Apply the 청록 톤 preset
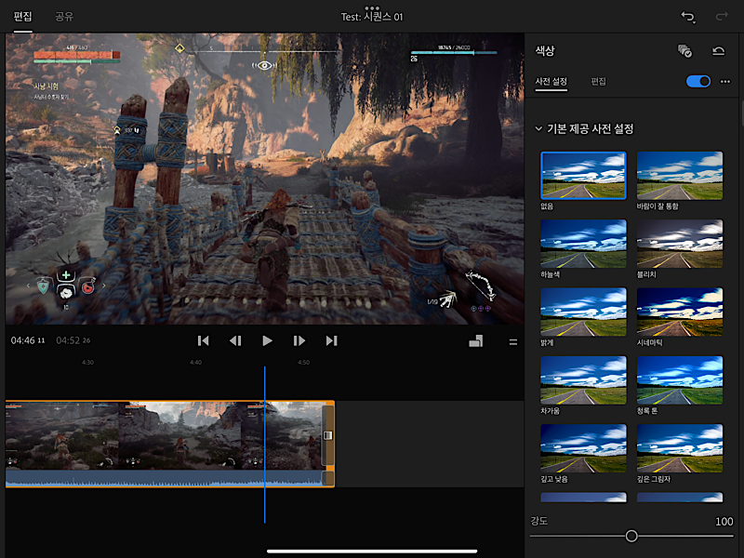The height and width of the screenshot is (558, 744). click(680, 380)
